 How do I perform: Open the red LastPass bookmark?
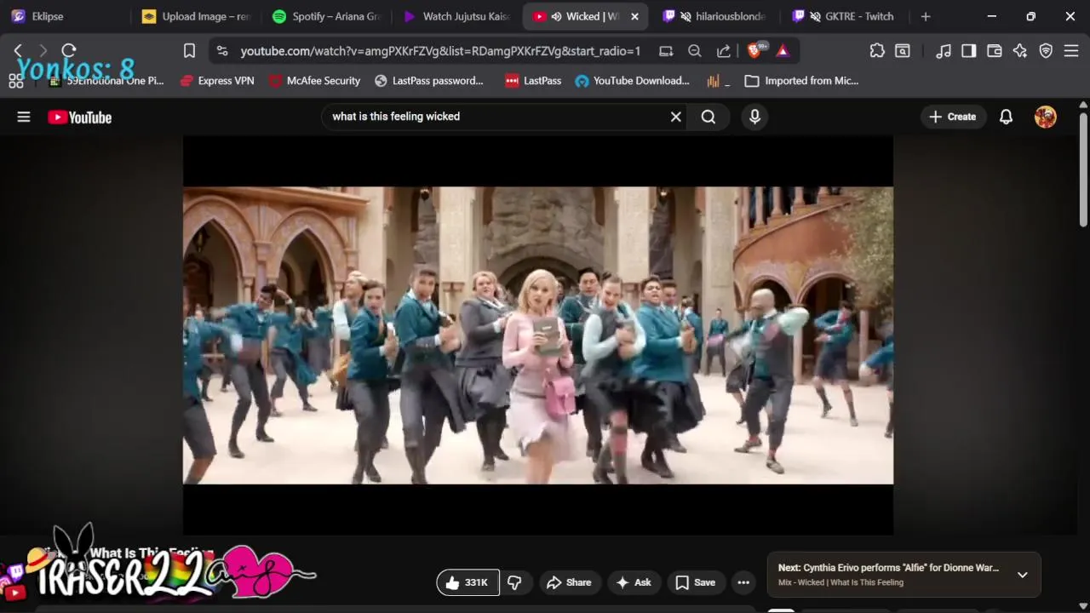(x=533, y=81)
